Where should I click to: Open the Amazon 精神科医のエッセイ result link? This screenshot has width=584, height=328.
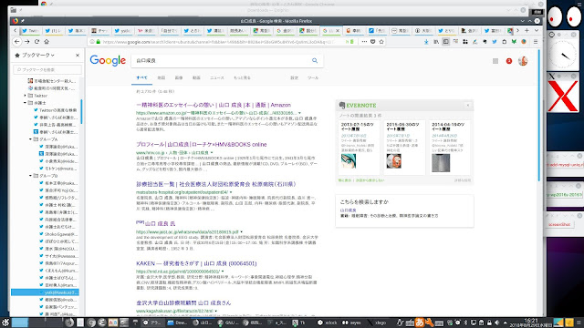tap(214, 106)
